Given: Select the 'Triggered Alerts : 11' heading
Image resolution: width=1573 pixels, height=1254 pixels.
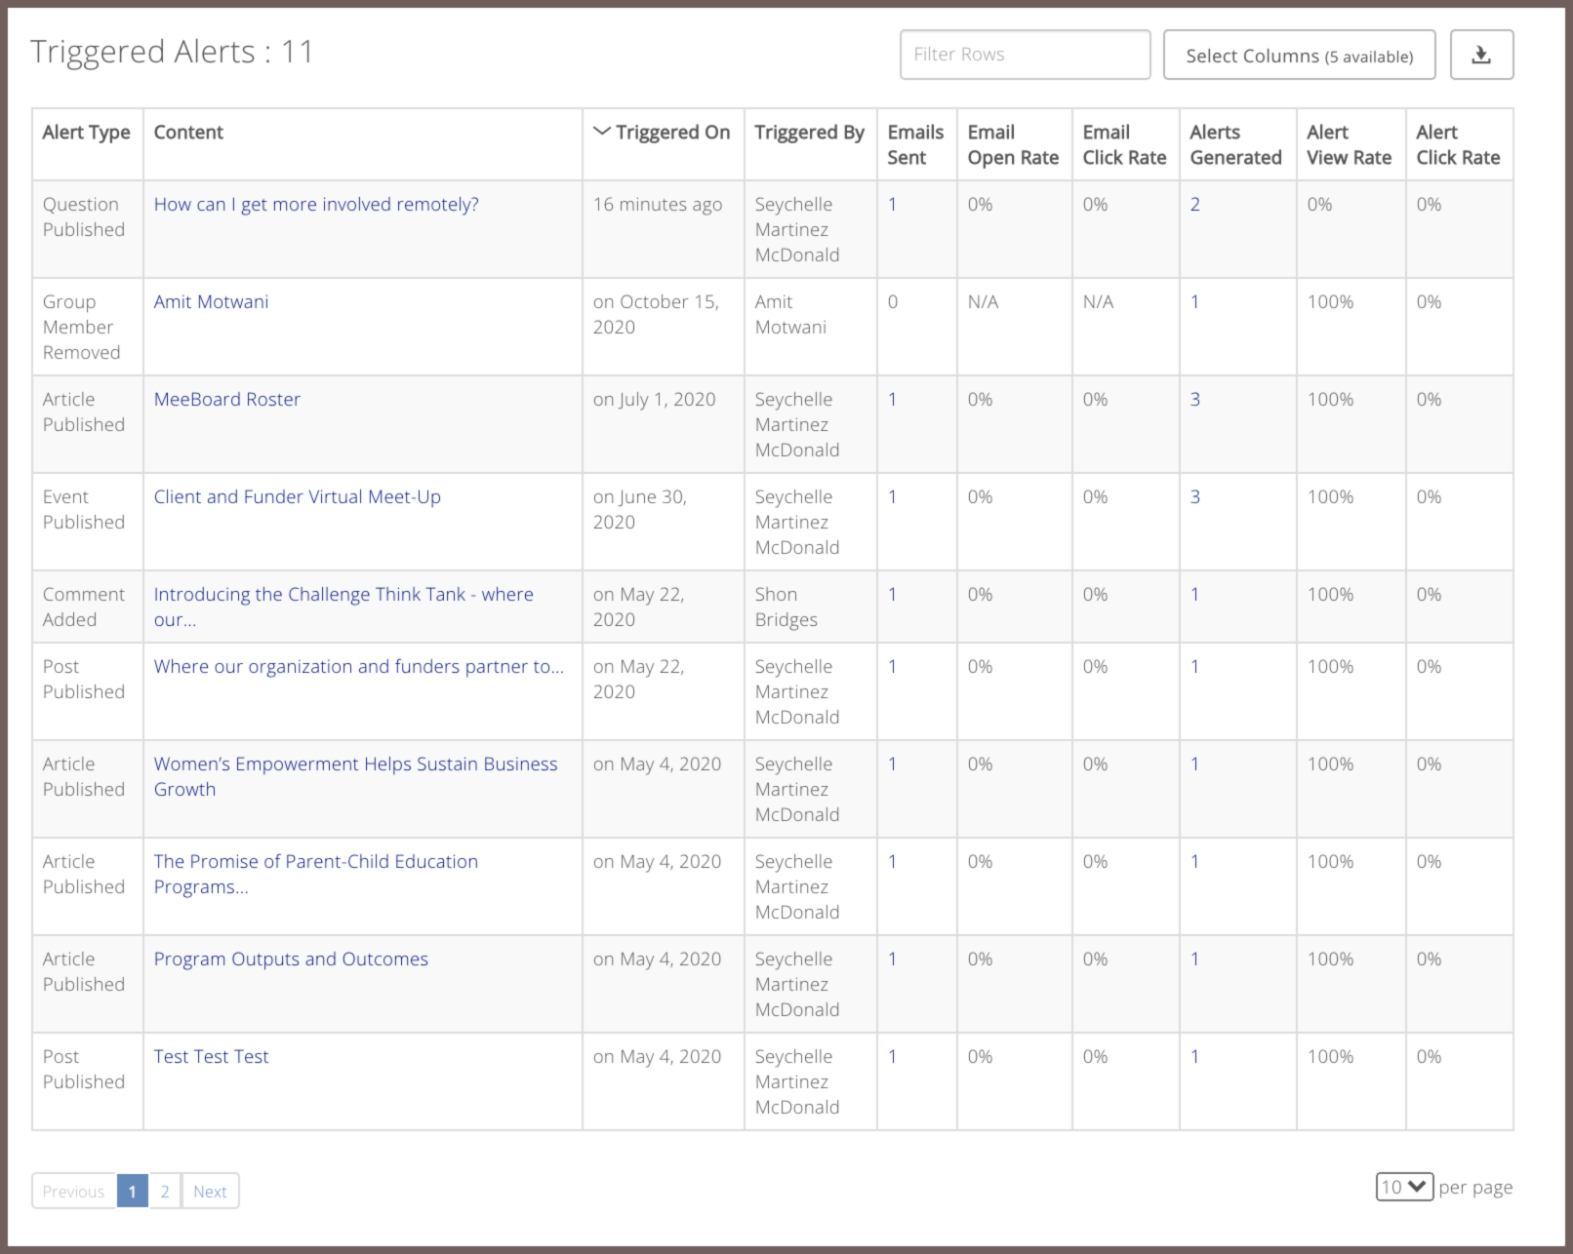Looking at the screenshot, I should (x=172, y=51).
